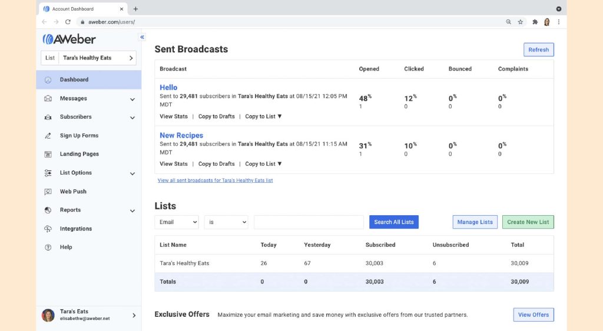Screen dimensions: 603x331
Task: Click the Chrome profile avatar icon
Action: tap(547, 22)
